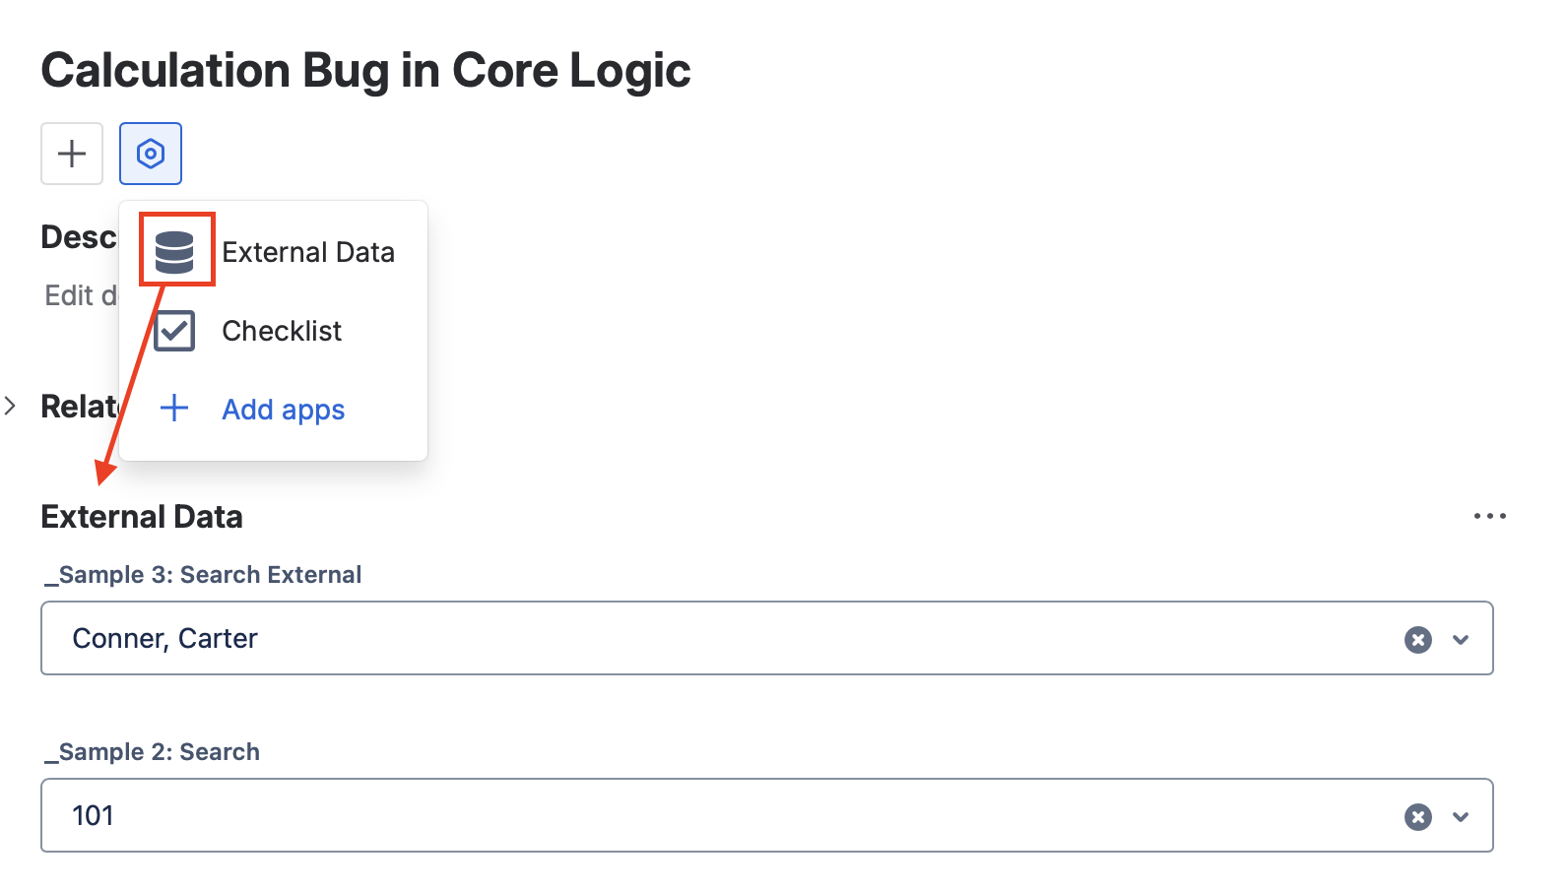The image size is (1568, 890).
Task: Click into the Conner, Carter field
Action: click(689, 639)
